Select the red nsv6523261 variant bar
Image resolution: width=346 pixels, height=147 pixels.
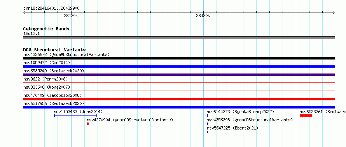coord(306,115)
